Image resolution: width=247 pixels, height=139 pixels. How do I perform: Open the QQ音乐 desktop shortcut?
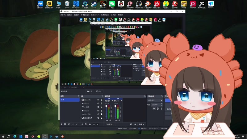[x=166, y=5]
